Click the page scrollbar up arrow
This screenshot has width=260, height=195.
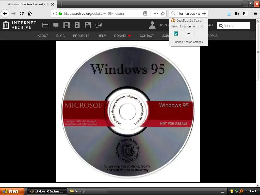(x=258, y=21)
